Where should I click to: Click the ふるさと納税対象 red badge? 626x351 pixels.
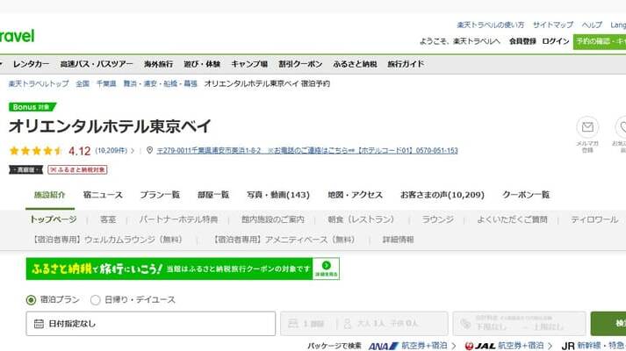pyautogui.click(x=77, y=169)
